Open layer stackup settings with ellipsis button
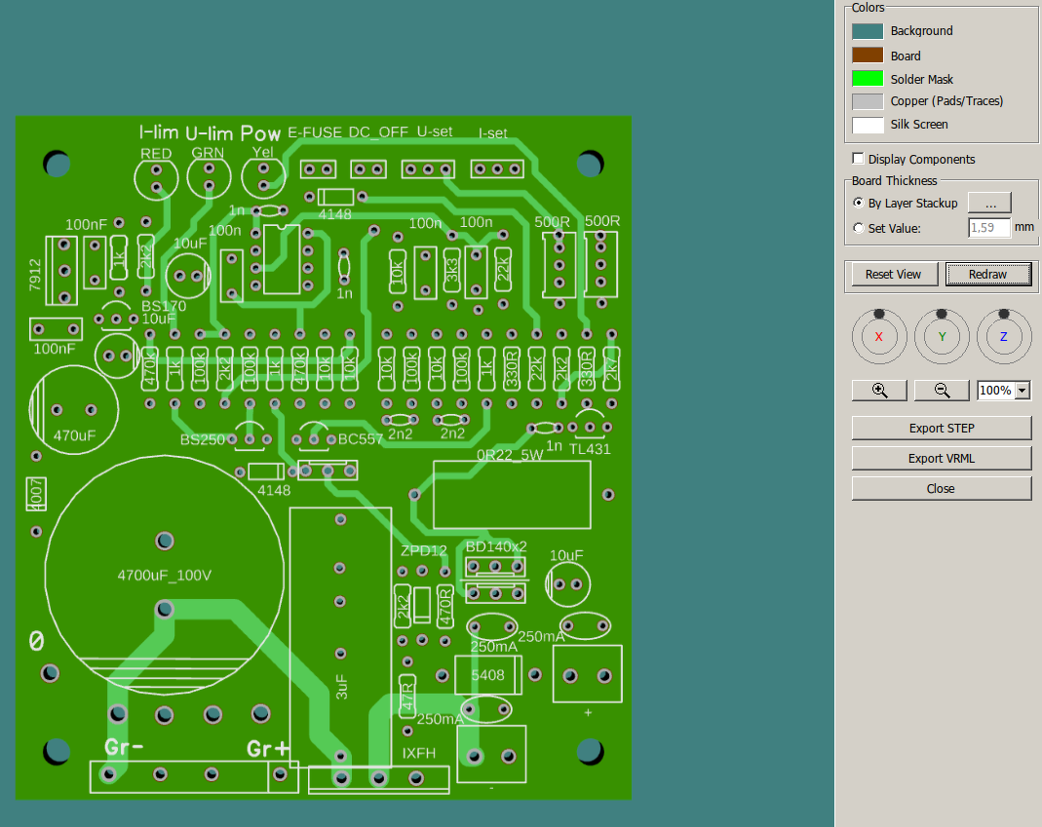This screenshot has height=827, width=1042. click(x=989, y=203)
